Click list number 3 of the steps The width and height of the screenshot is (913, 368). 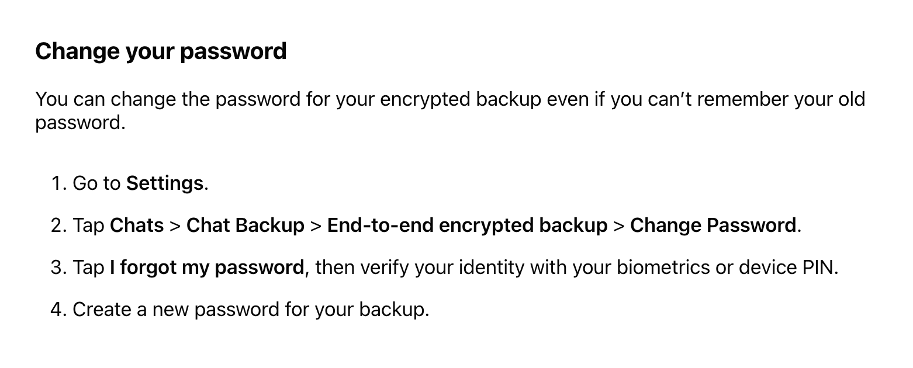59,268
